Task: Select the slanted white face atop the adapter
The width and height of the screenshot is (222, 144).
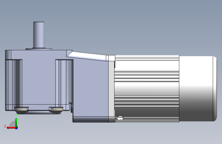Action: tap(87, 56)
